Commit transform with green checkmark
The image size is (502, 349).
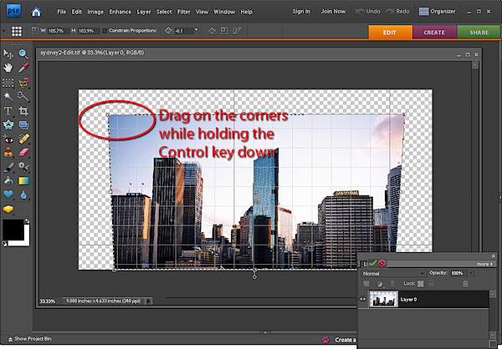click(372, 264)
